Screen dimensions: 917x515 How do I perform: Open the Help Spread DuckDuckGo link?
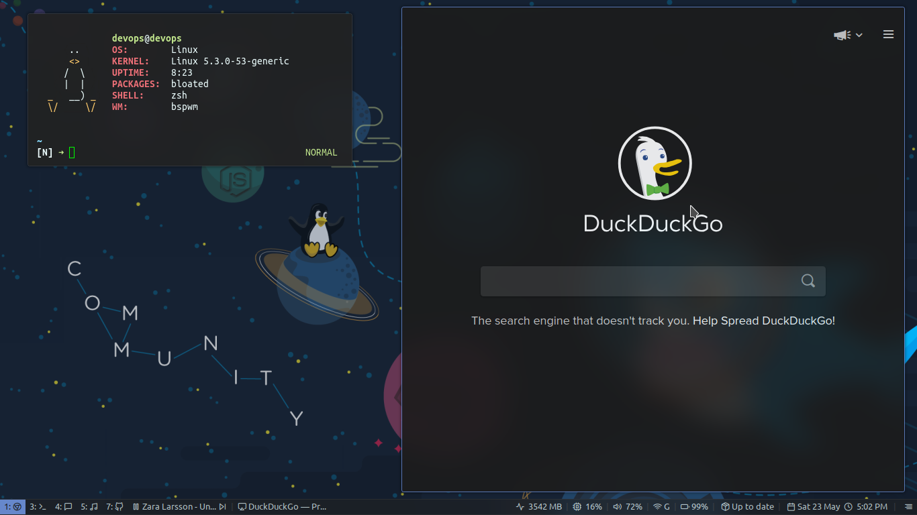click(764, 321)
